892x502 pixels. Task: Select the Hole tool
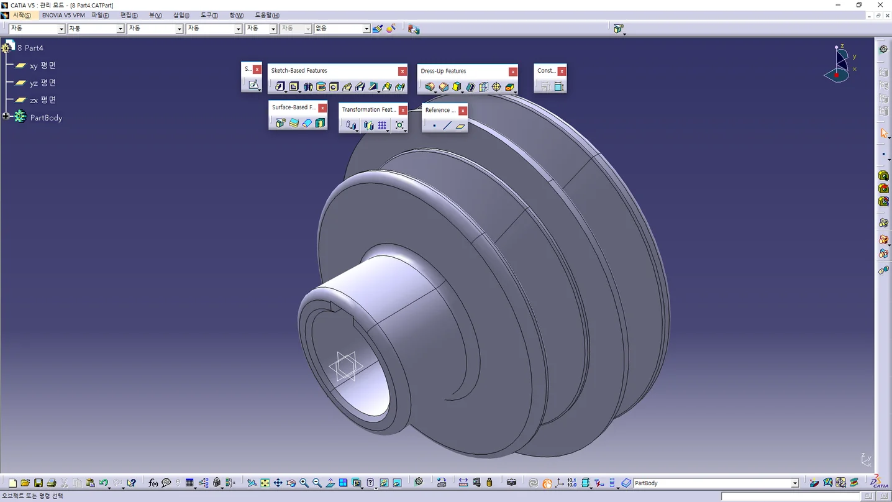click(x=334, y=87)
